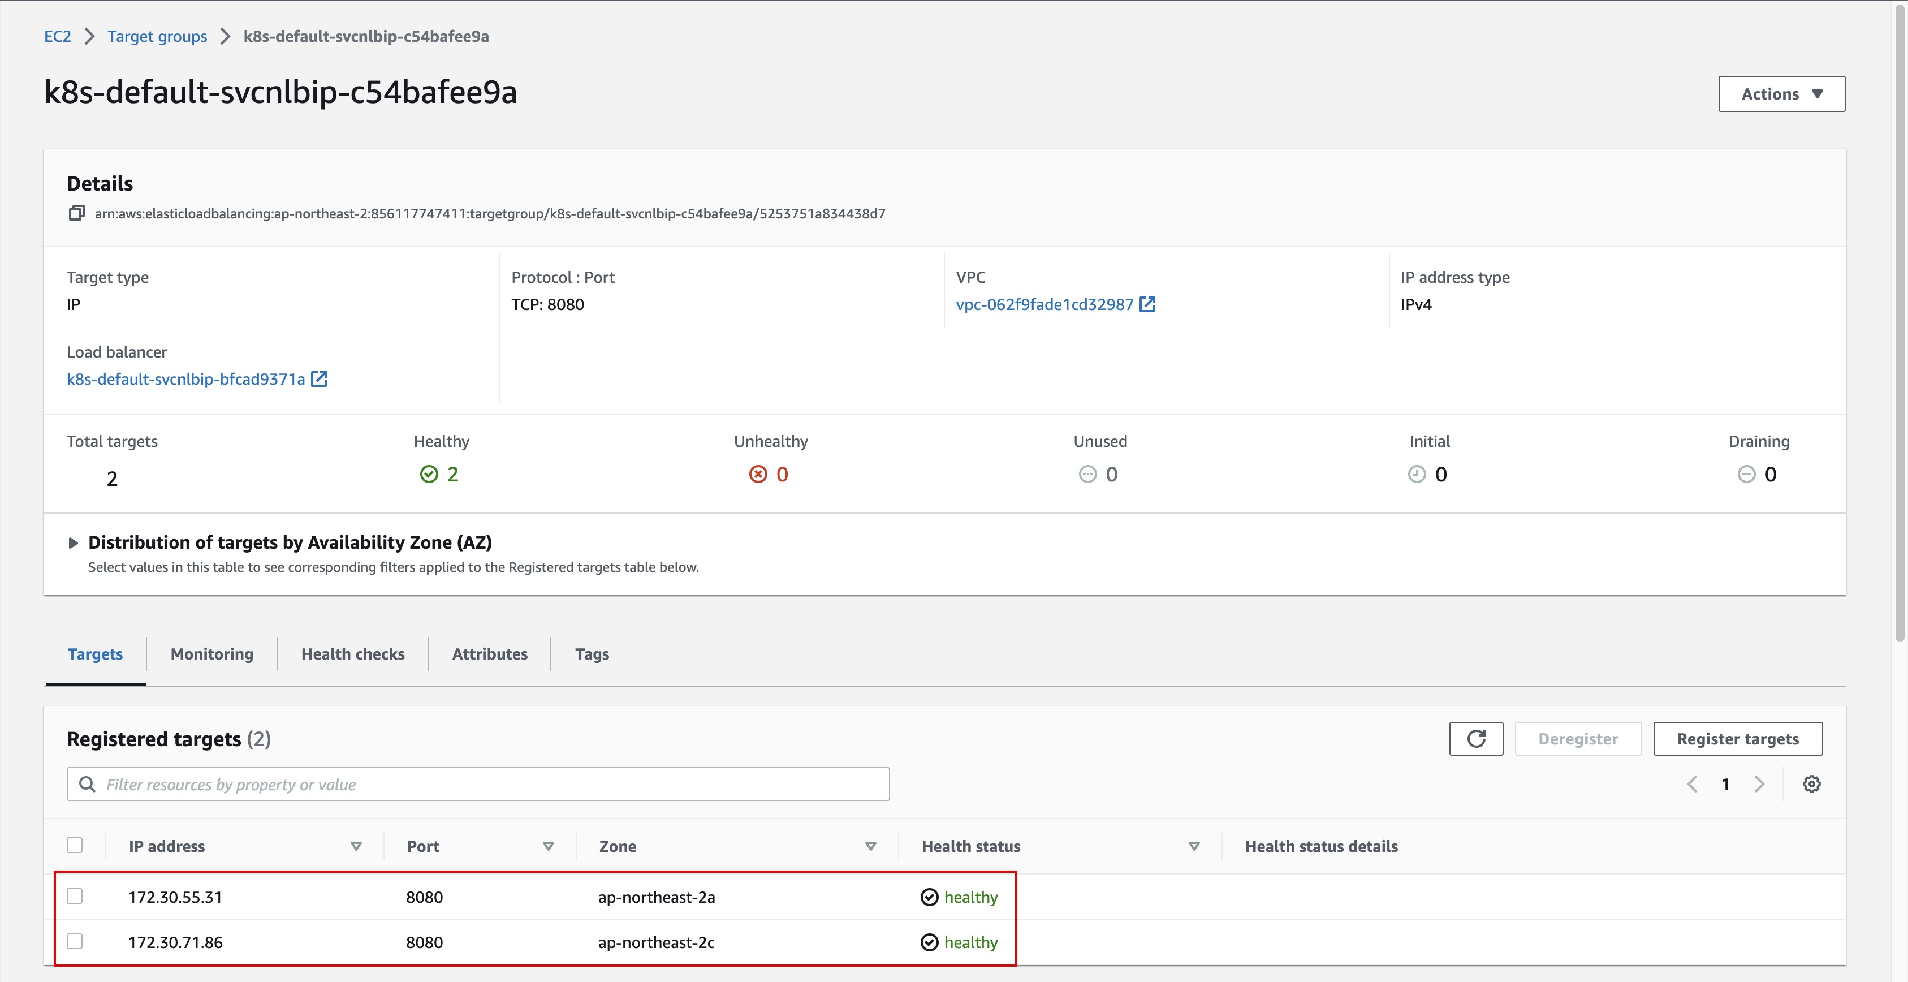
Task: Check the 172.30.55.31 target row
Action: coord(75,896)
